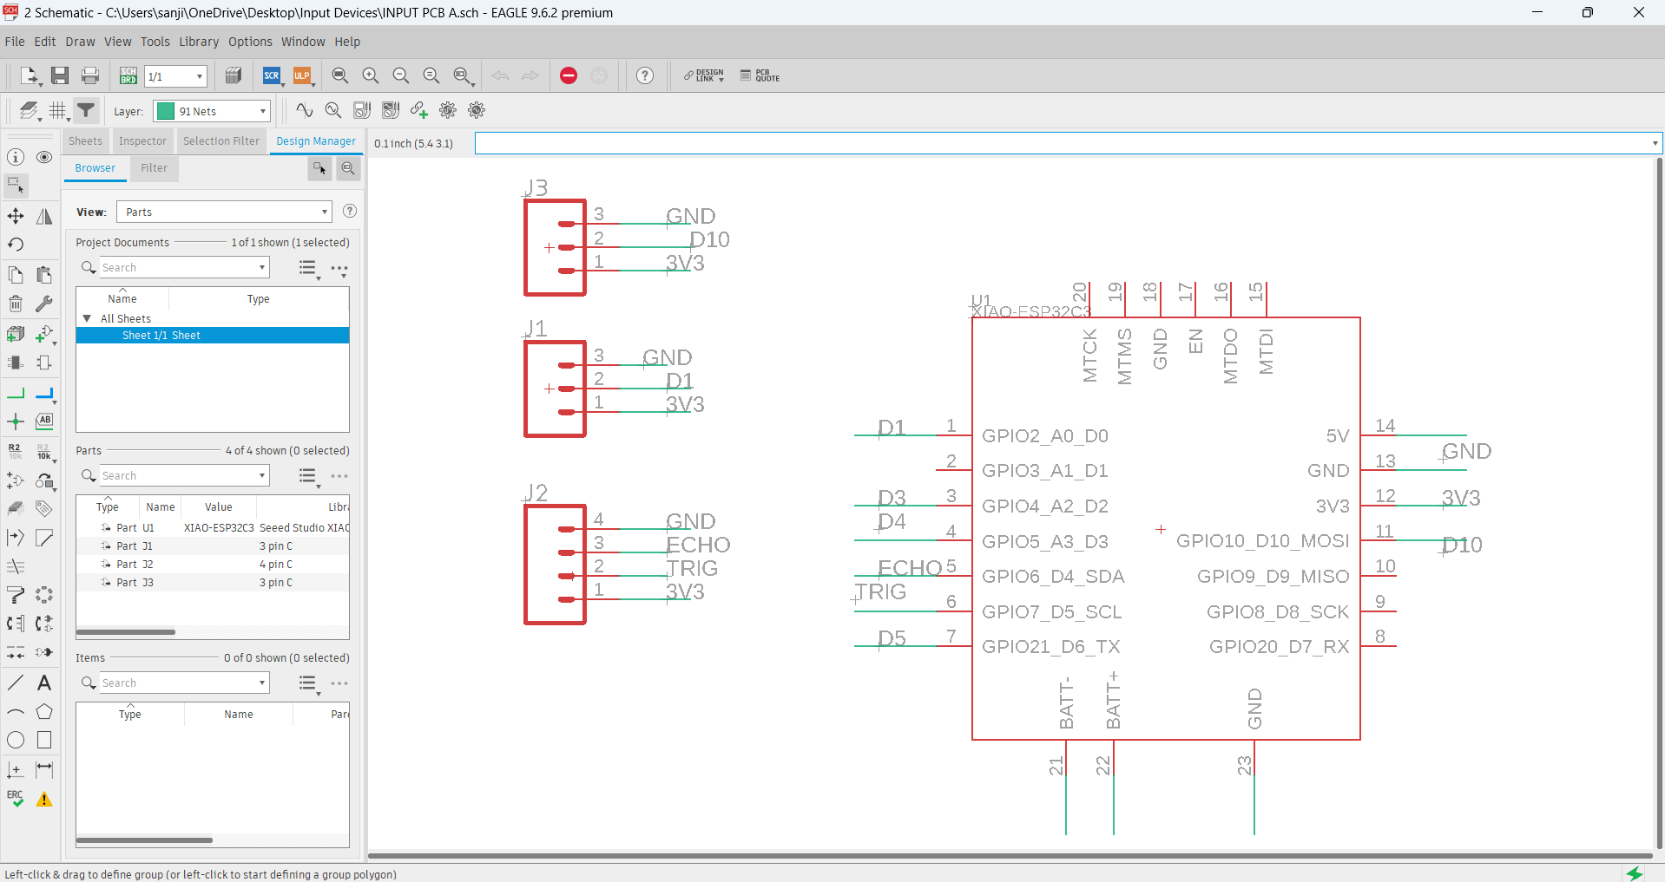
Task: Select the Mirror tool
Action: pyautogui.click(x=44, y=216)
